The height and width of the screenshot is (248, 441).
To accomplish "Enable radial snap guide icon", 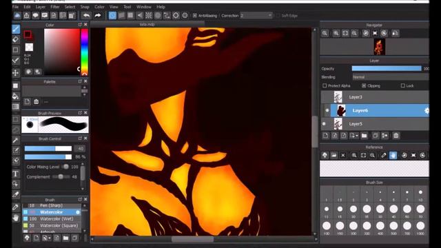I will coord(149,15).
